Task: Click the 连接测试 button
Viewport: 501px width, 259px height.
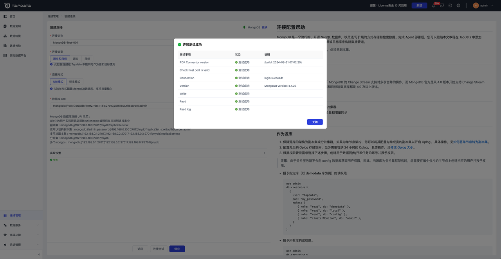Action: coord(159,249)
